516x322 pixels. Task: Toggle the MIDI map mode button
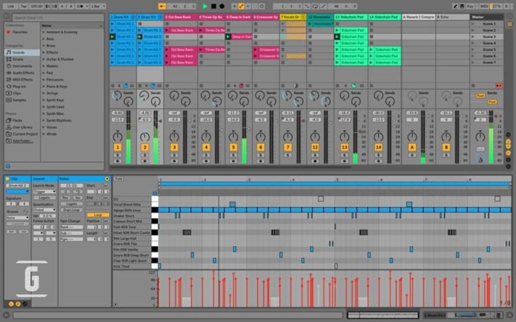click(483, 6)
